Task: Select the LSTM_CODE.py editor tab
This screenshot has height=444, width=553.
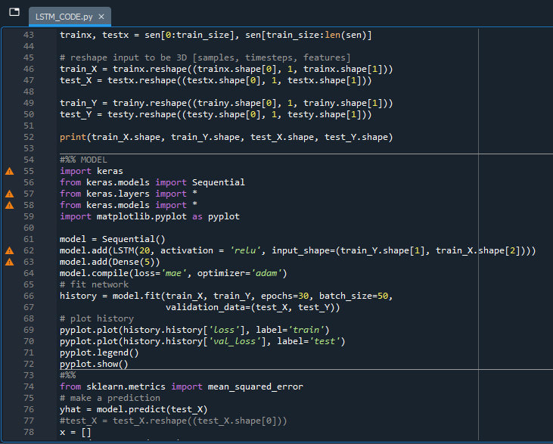Action: 63,16
